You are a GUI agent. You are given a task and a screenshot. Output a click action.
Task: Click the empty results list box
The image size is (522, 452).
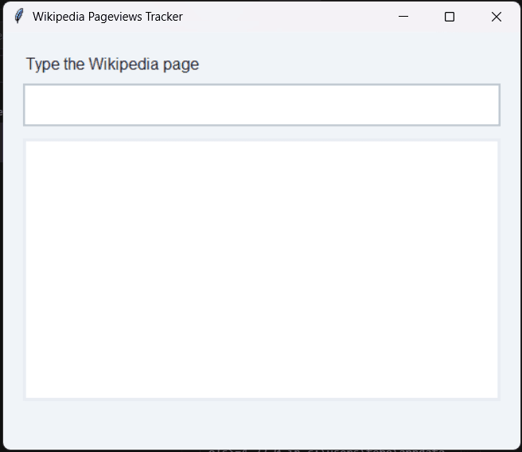pos(262,270)
